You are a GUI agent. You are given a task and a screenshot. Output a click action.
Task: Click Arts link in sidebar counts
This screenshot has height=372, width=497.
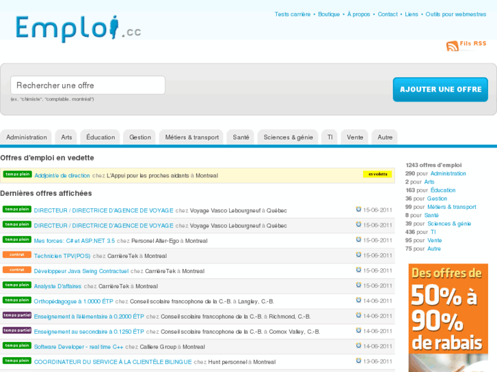429,182
